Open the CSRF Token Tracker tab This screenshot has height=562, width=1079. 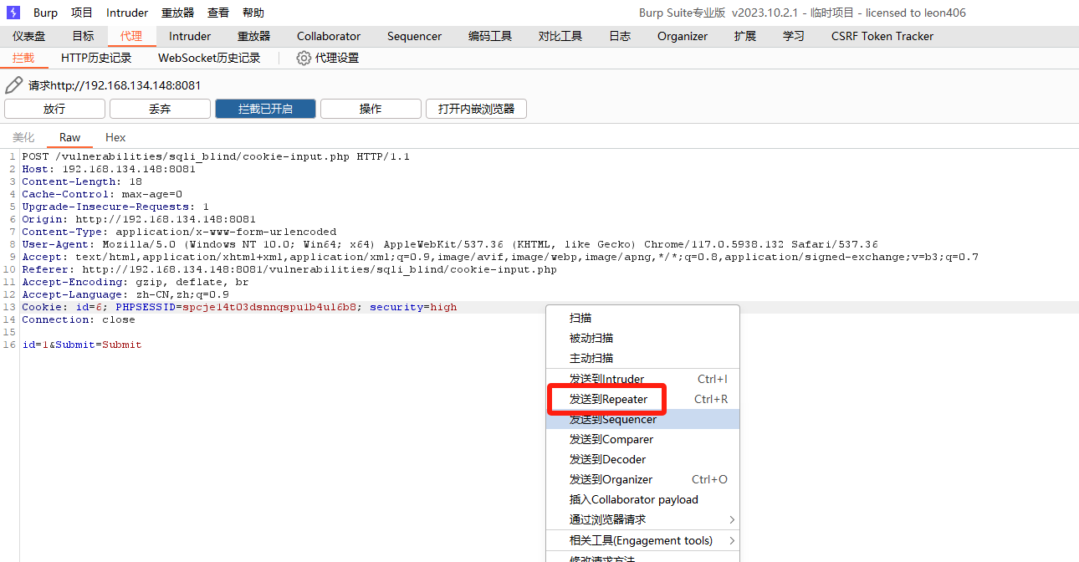pyautogui.click(x=882, y=36)
